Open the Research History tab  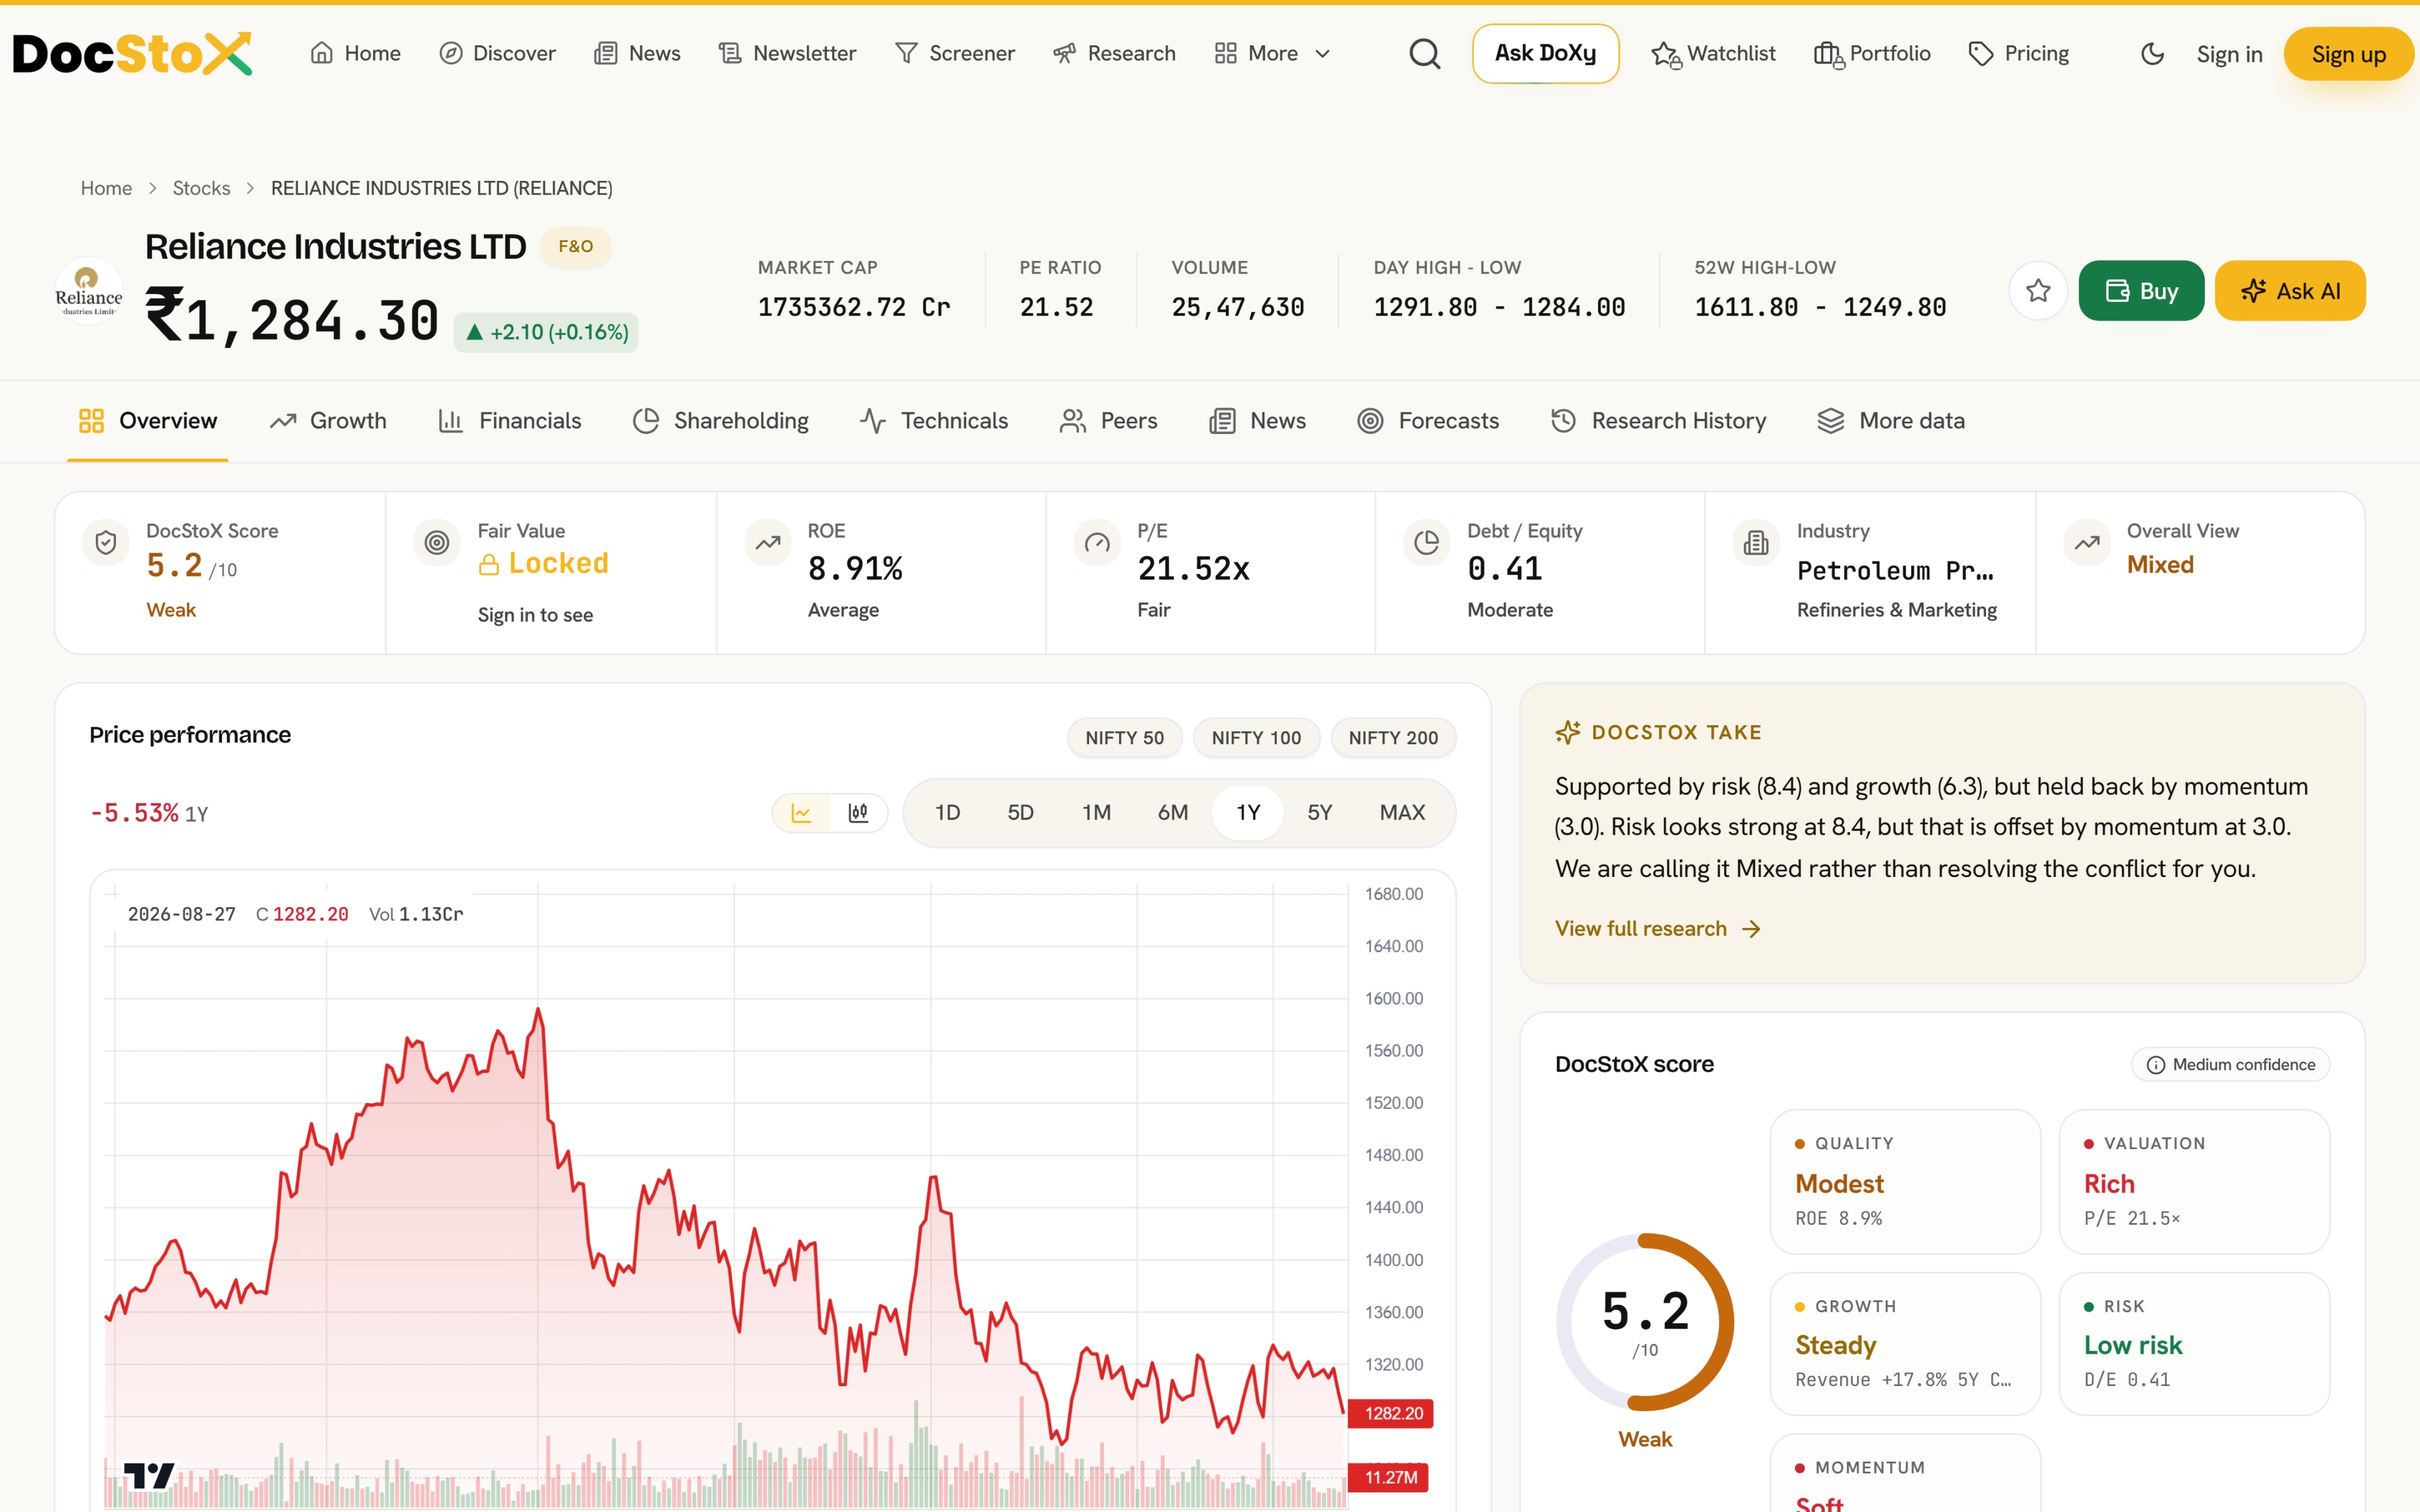click(x=1659, y=421)
